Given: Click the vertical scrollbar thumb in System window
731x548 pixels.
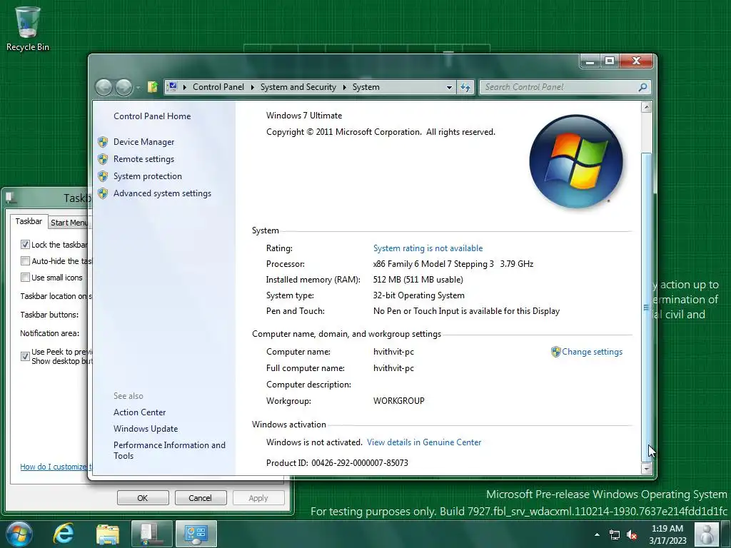Looking at the screenshot, I should point(646,308).
